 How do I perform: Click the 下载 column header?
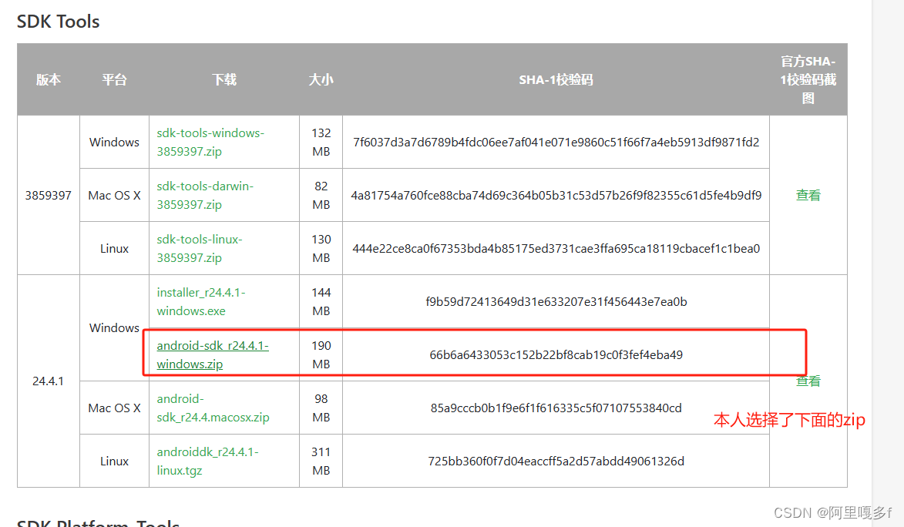point(224,79)
